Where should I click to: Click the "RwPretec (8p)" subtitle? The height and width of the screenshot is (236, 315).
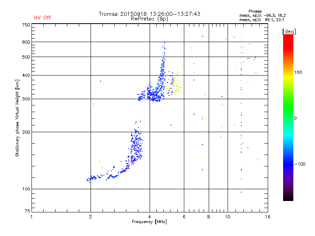click(x=149, y=19)
